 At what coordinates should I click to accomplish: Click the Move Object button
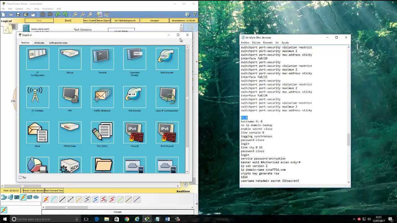104,20
